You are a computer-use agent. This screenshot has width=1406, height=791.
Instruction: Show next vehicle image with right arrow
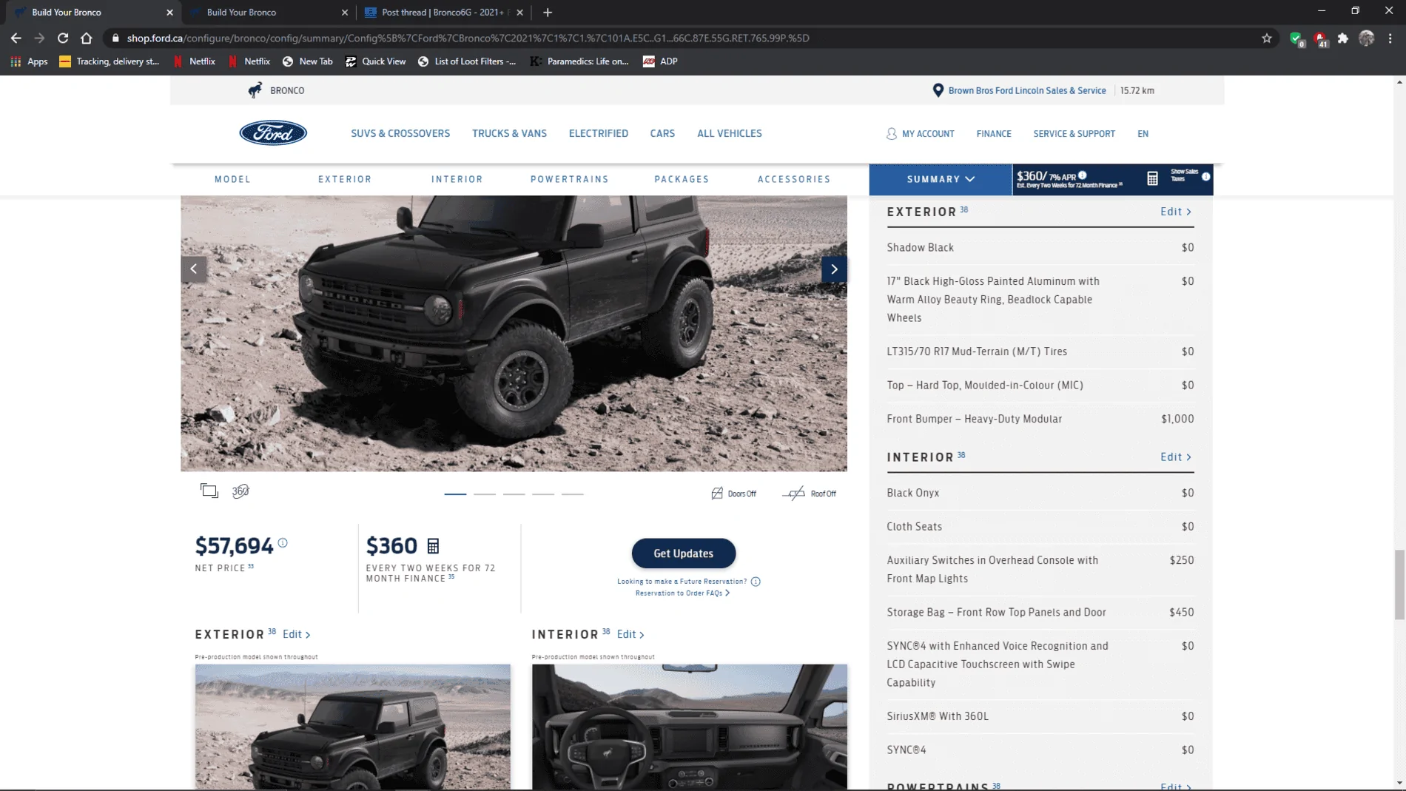(x=834, y=269)
